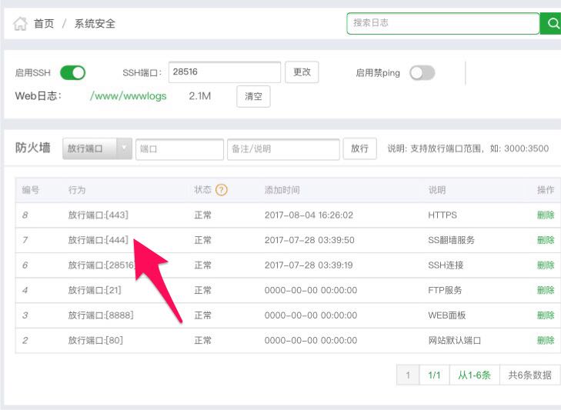Click the 端口 input field
The height and width of the screenshot is (410, 561).
tap(179, 149)
